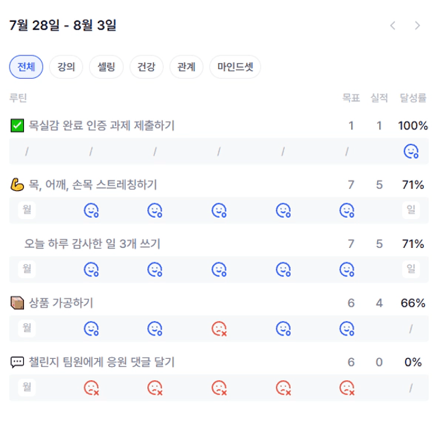
Task: Go to the previous week arrow
Action: coord(393,25)
